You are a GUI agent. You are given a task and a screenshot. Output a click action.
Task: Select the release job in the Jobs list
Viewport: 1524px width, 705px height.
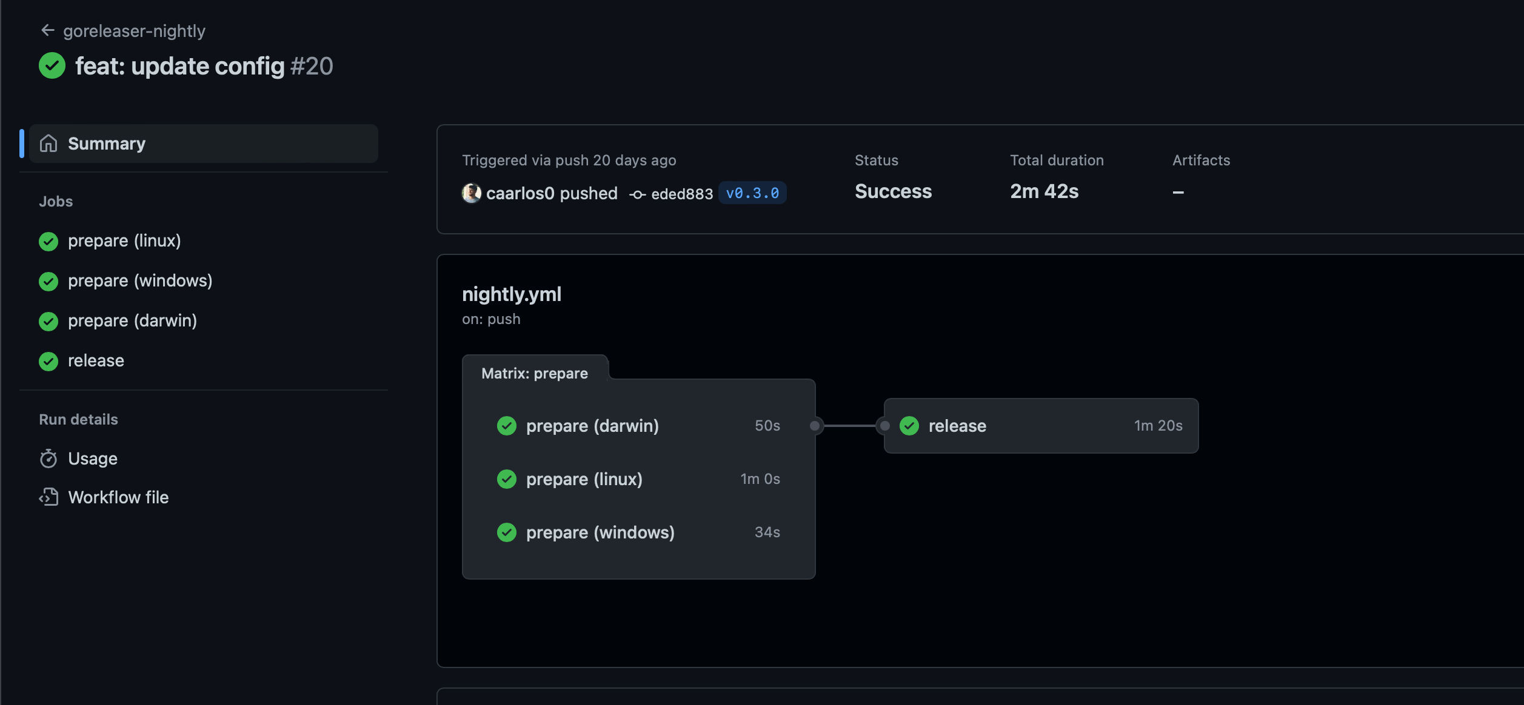click(x=96, y=360)
